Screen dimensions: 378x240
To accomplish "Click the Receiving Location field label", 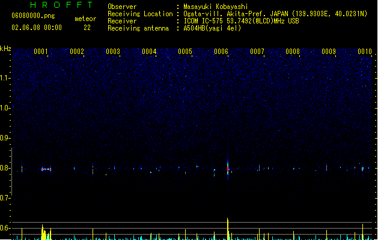I will [x=140, y=14].
